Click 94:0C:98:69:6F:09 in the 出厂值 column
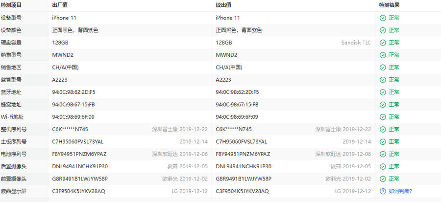 tap(73, 117)
